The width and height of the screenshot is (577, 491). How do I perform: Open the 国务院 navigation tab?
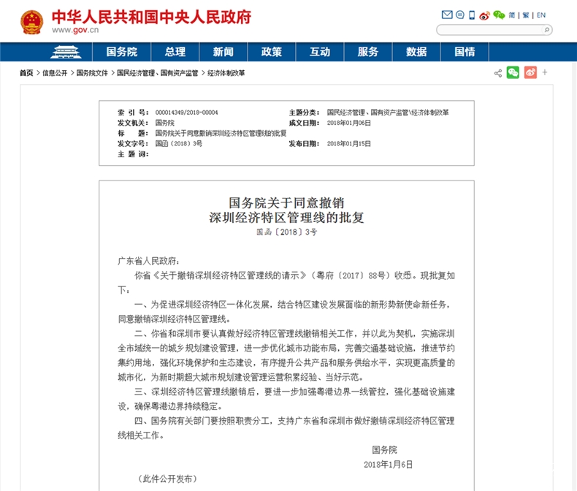pos(121,52)
